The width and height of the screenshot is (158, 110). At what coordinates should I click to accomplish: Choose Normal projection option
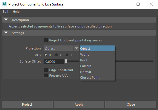97,72
